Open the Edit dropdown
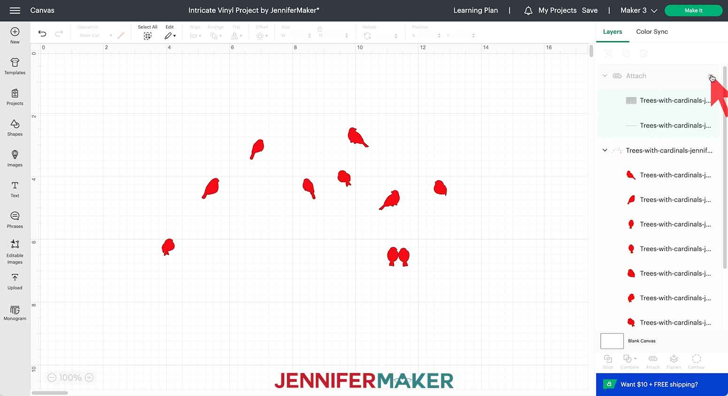 170,36
